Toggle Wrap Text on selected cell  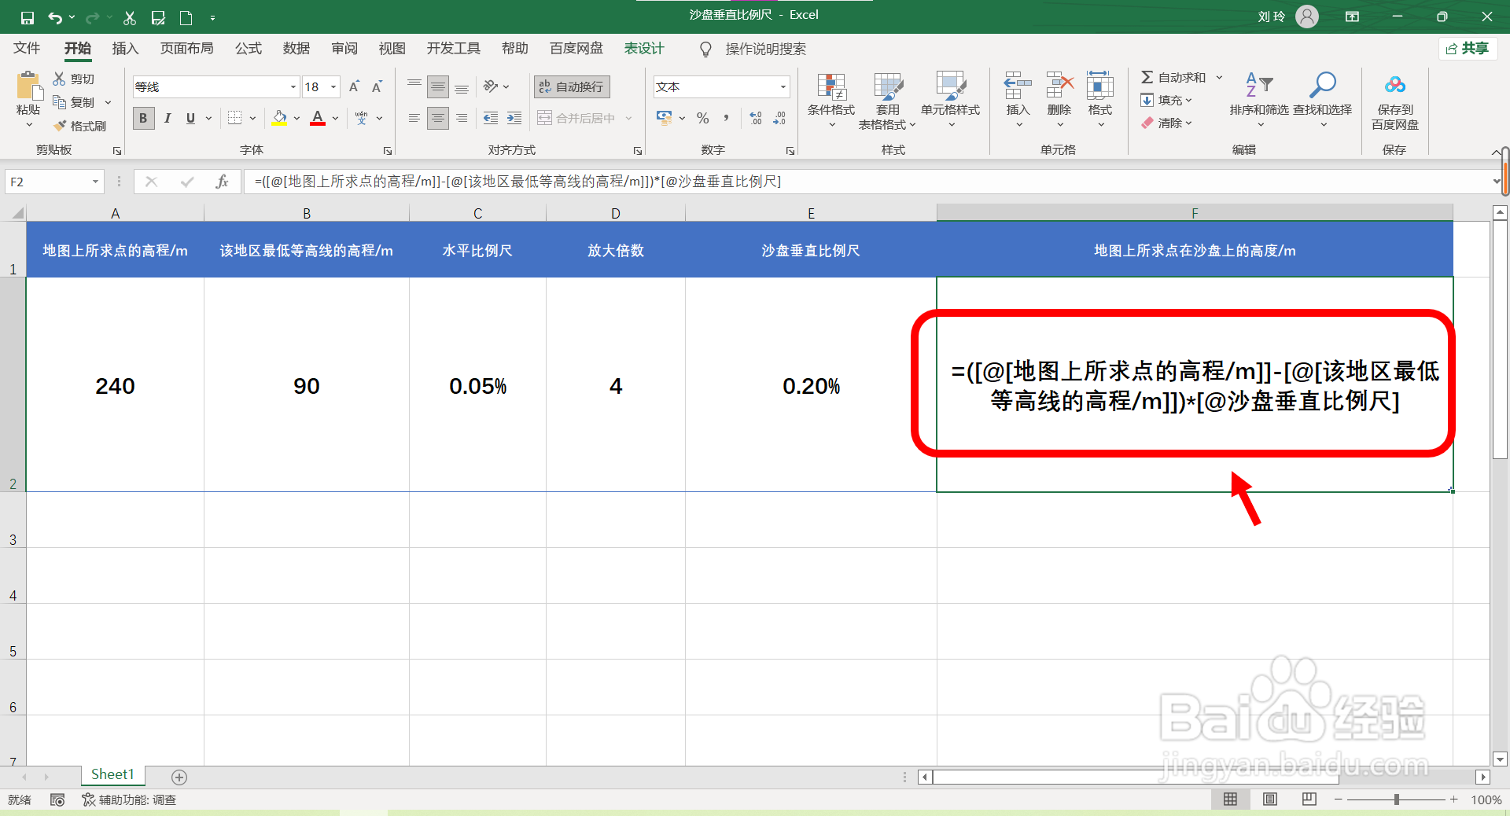pos(571,86)
